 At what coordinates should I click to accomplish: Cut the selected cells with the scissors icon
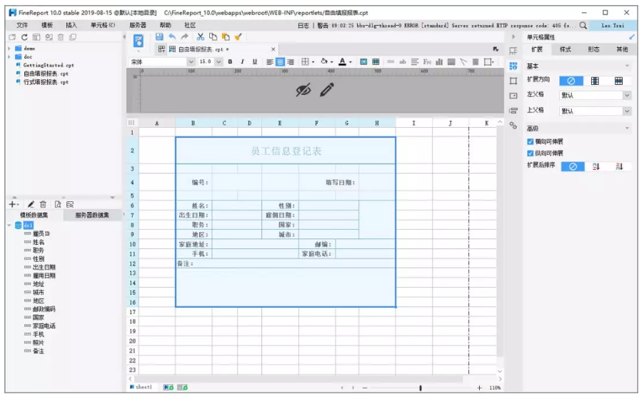pos(200,37)
